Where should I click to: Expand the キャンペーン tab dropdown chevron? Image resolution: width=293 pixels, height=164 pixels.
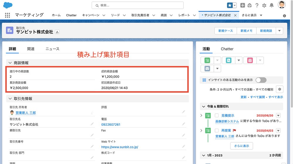point(104,15)
